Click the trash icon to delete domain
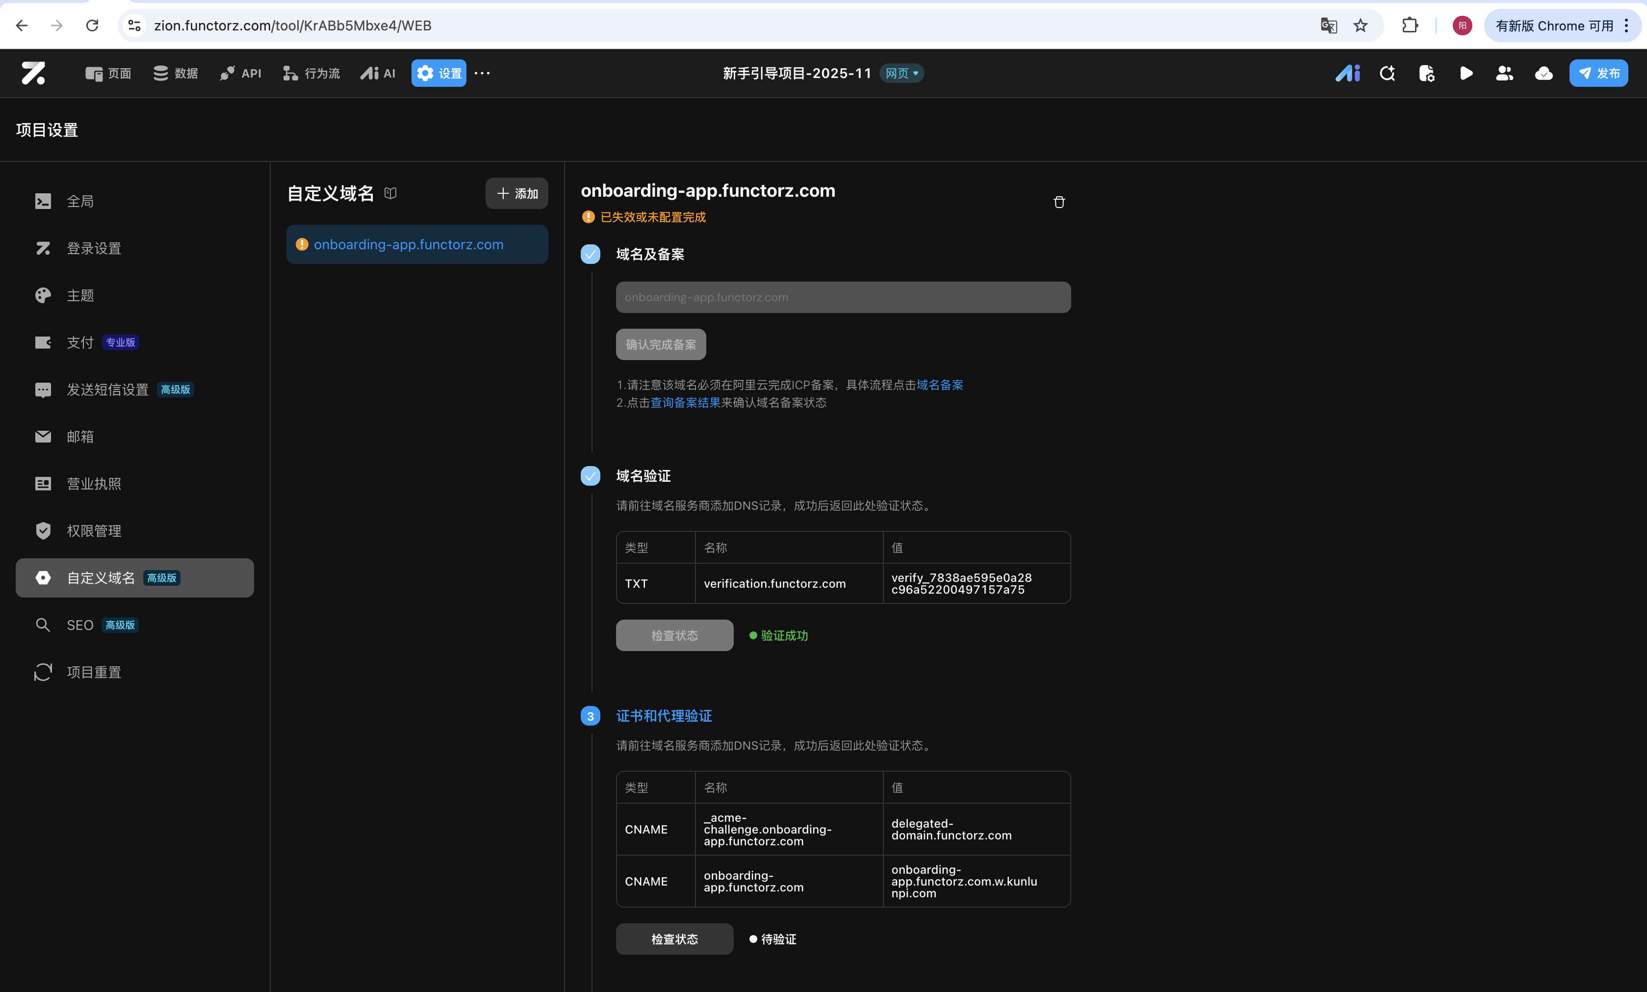 (x=1059, y=202)
